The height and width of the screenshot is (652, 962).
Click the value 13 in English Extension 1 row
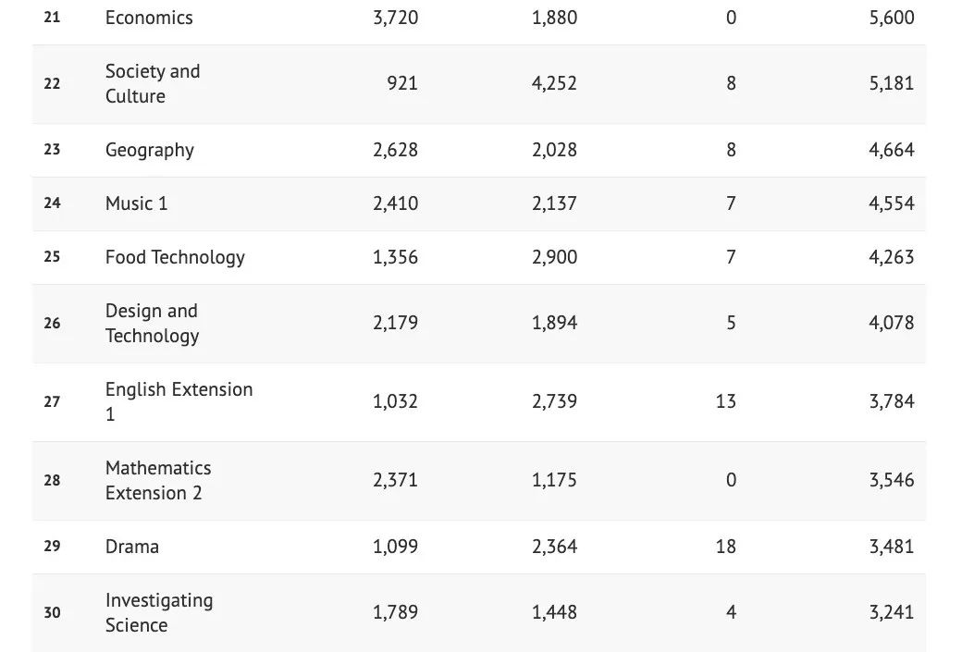[x=725, y=401]
